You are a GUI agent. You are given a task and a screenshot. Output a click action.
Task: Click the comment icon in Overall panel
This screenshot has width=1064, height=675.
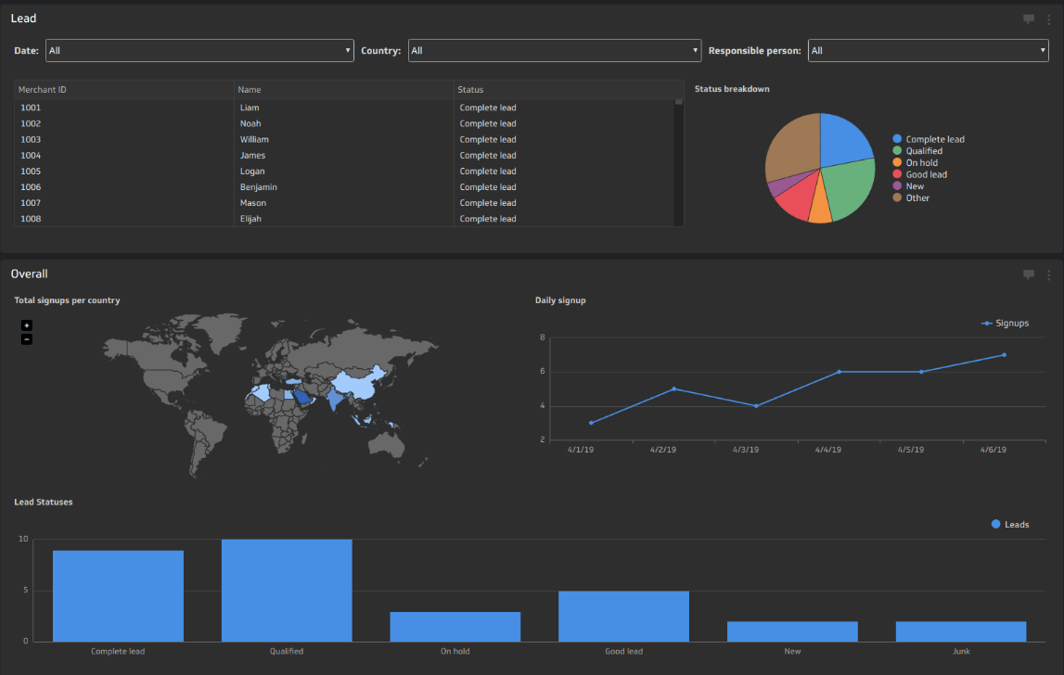pos(1028,274)
